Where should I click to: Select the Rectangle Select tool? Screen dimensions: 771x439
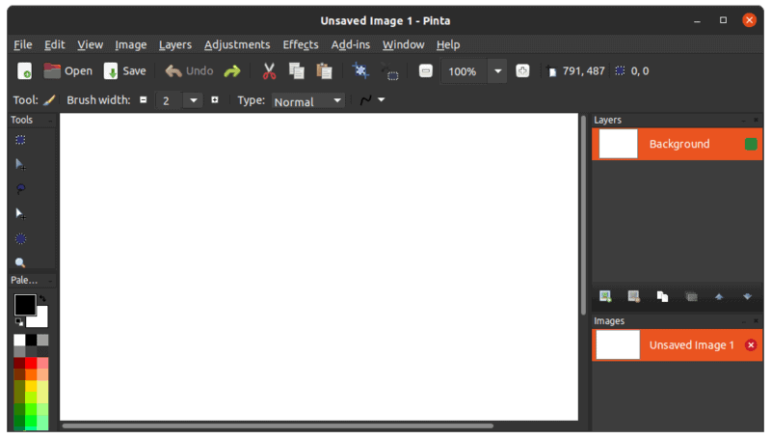point(20,140)
